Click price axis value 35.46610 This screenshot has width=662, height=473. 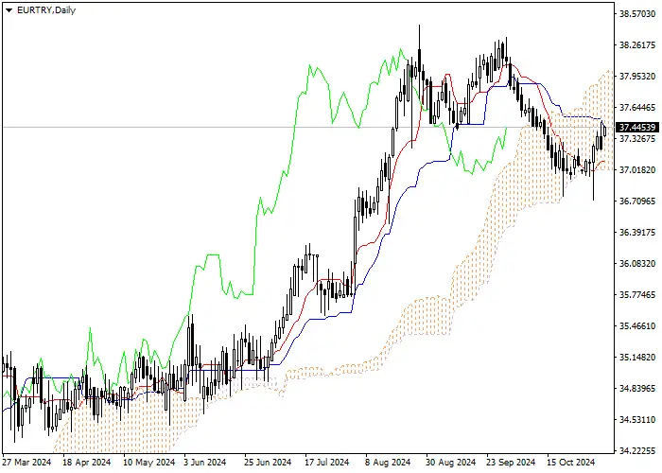637,326
